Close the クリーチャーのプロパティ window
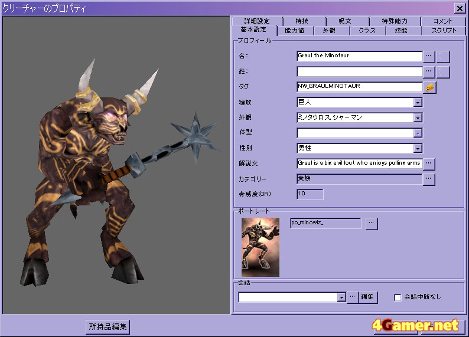This screenshot has height=337, width=469. pos(460,8)
